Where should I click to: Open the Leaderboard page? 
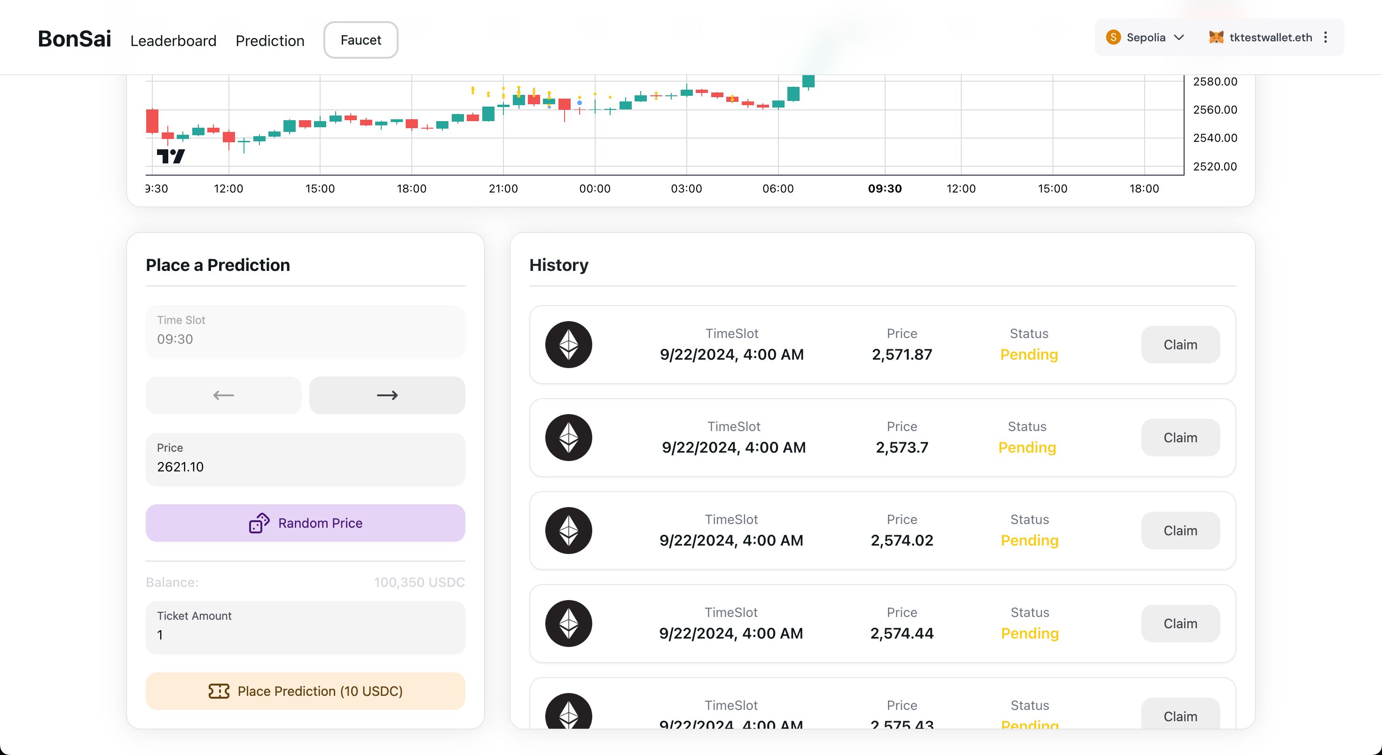tap(172, 40)
